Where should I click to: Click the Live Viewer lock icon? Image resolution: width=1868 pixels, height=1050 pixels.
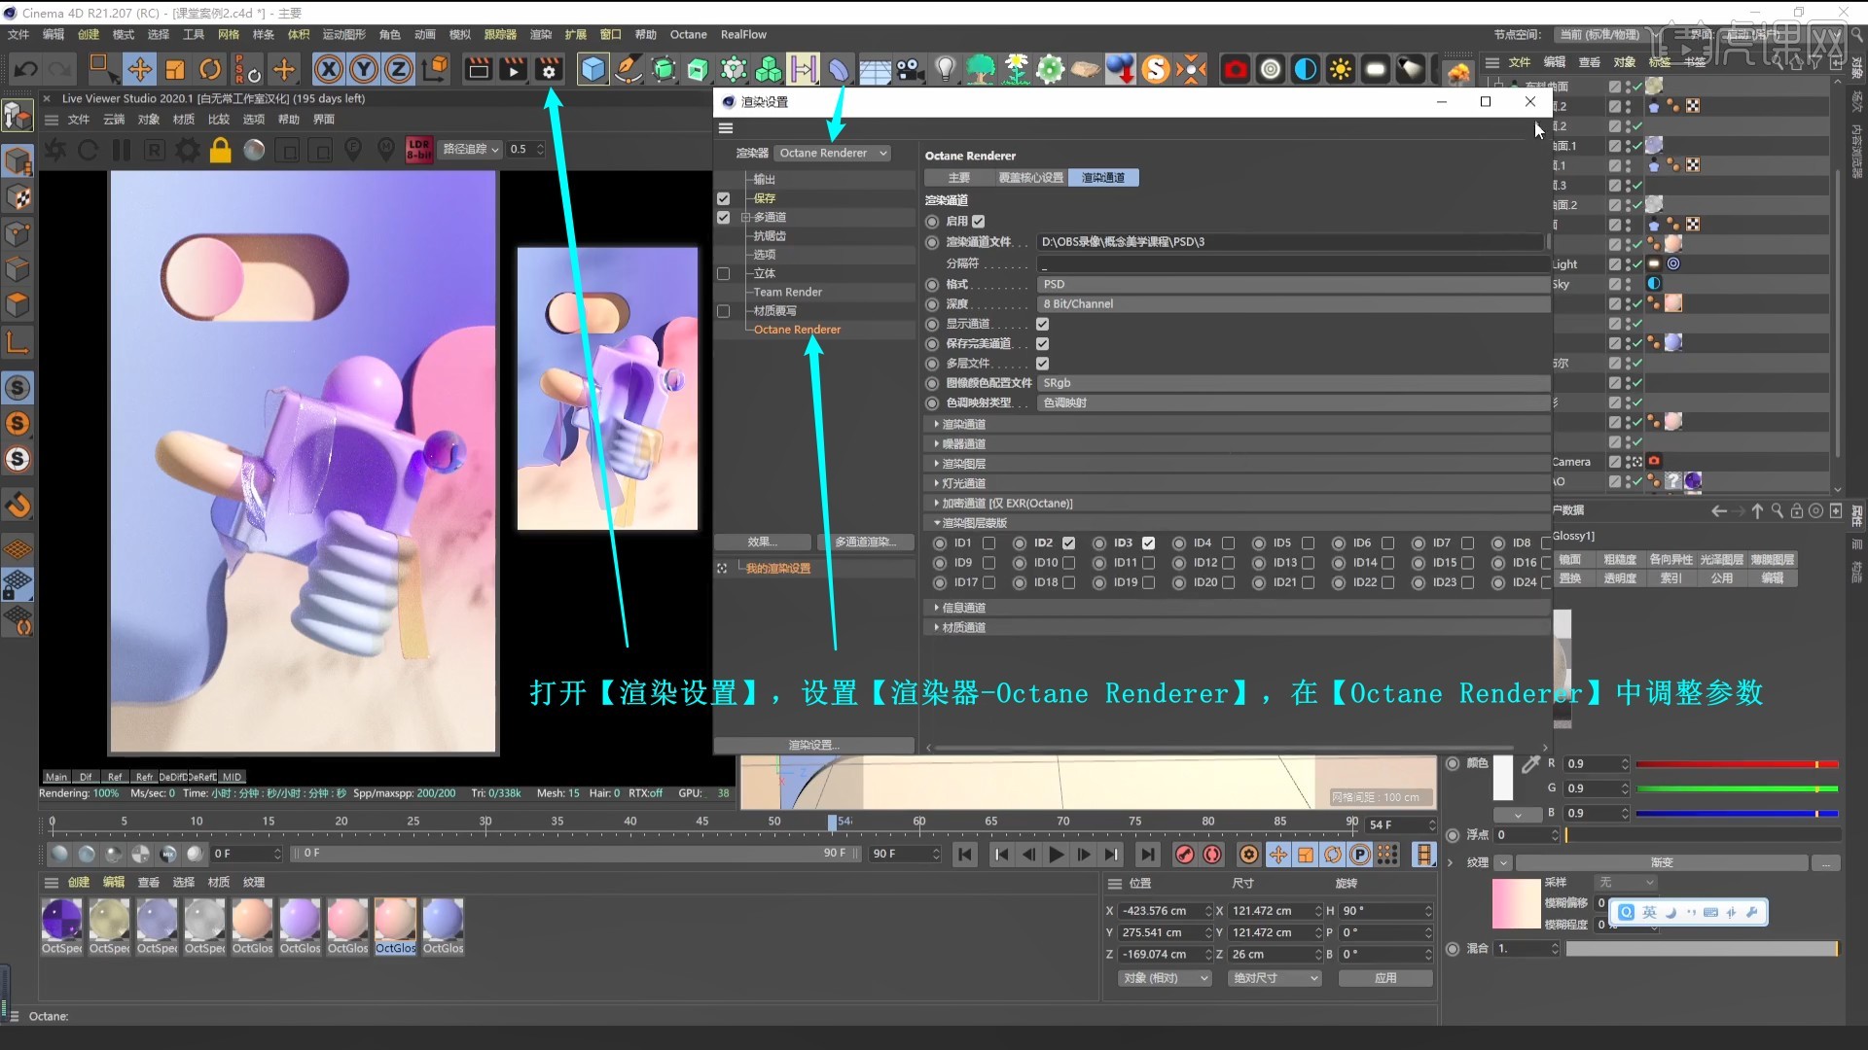coord(221,150)
